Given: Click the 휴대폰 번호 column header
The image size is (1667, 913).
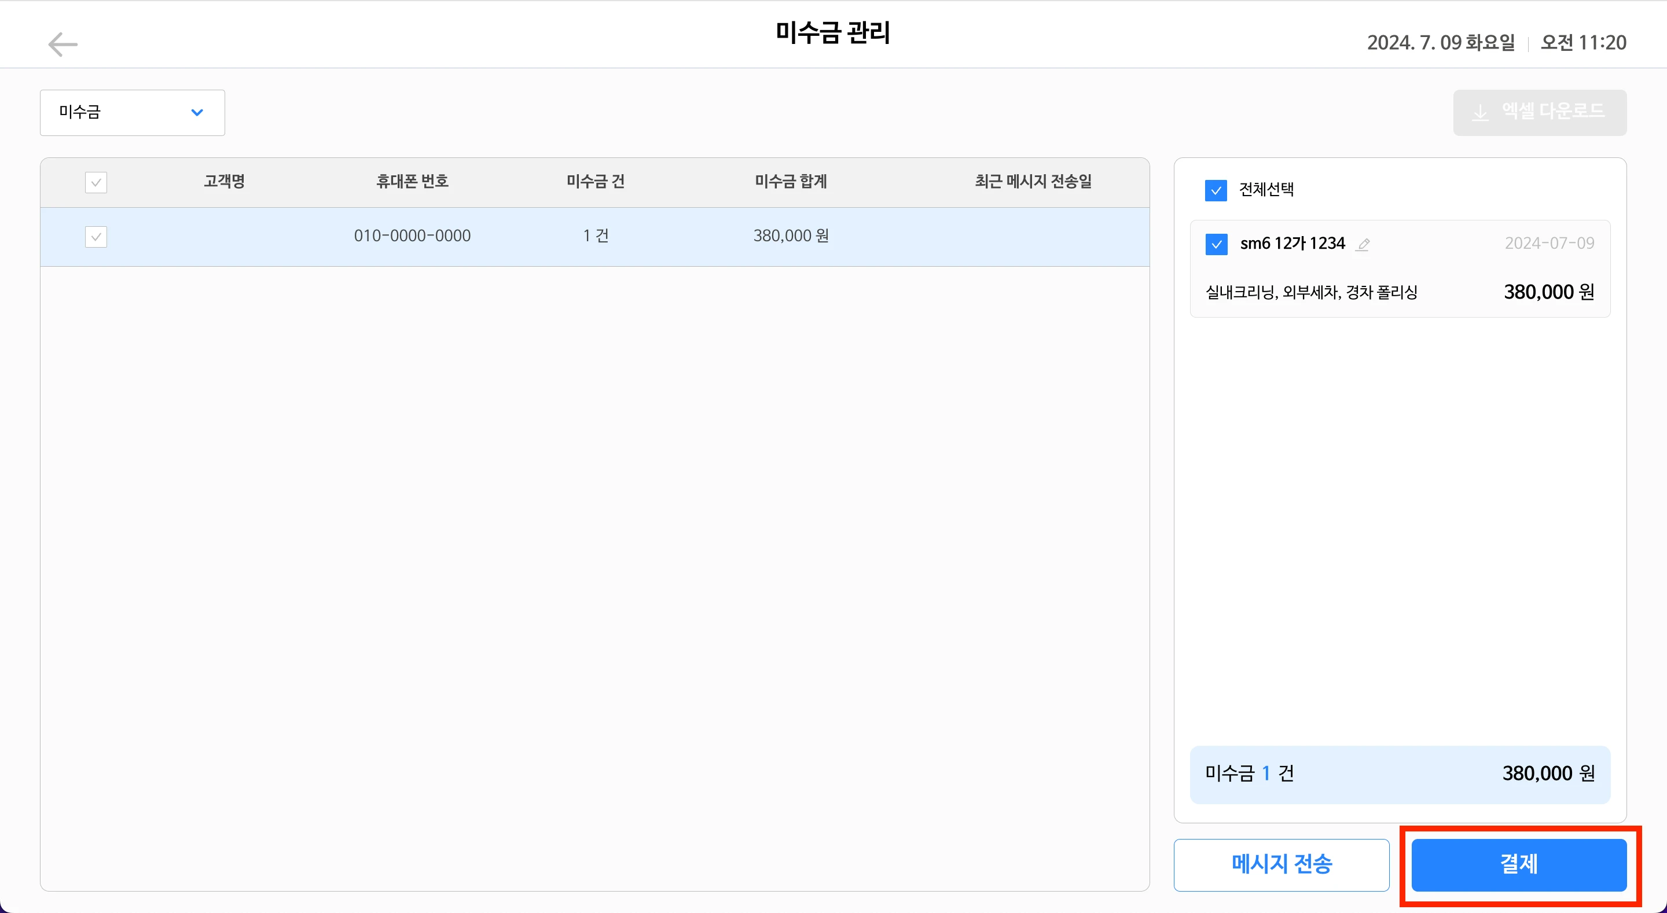Looking at the screenshot, I should pos(412,181).
